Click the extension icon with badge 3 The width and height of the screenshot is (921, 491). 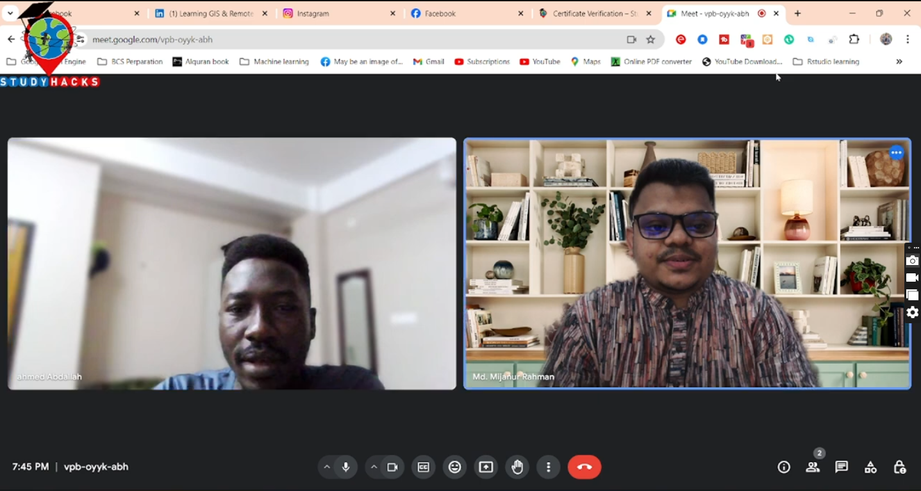[x=747, y=40]
